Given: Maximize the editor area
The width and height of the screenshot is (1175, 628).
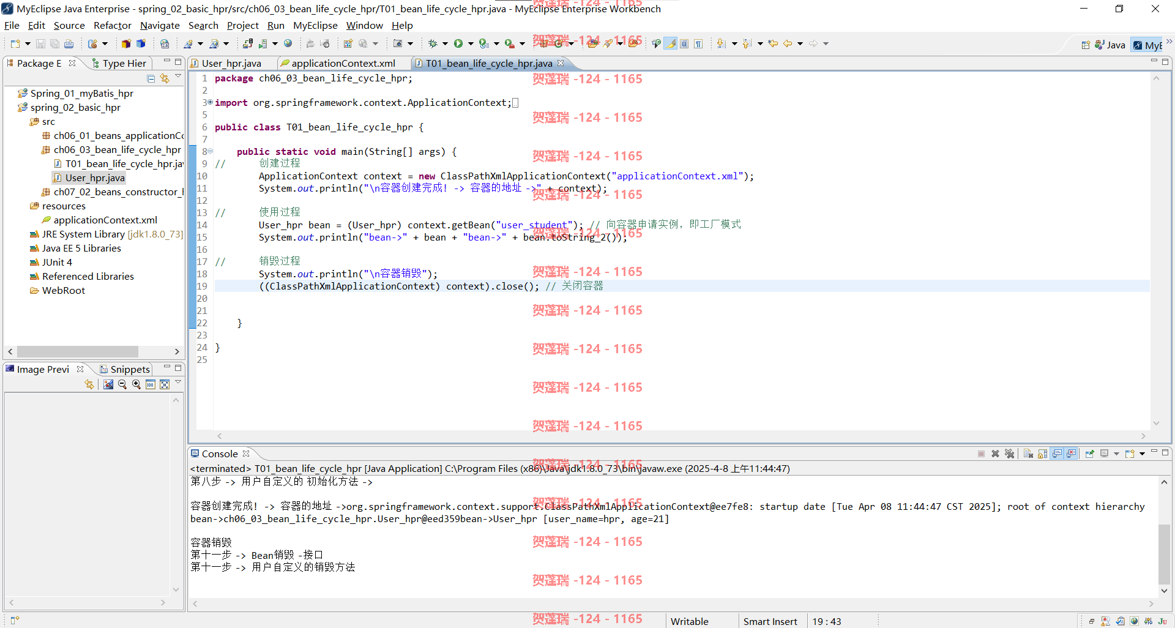Looking at the screenshot, I should click(x=1165, y=61).
